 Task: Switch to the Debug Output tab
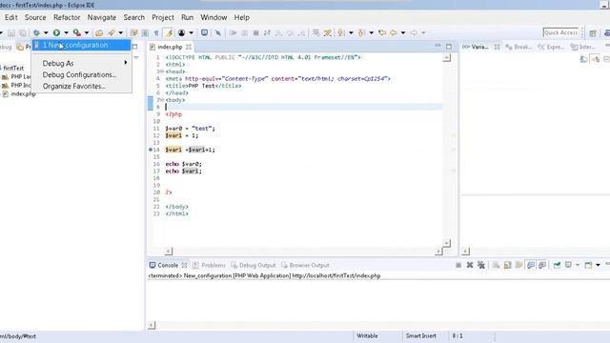click(254, 265)
